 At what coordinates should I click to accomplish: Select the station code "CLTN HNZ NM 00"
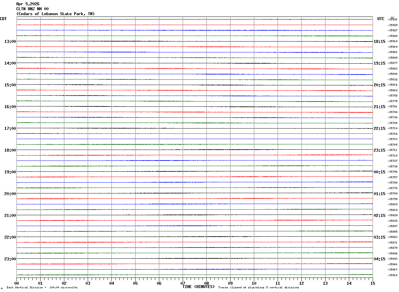point(32,9)
